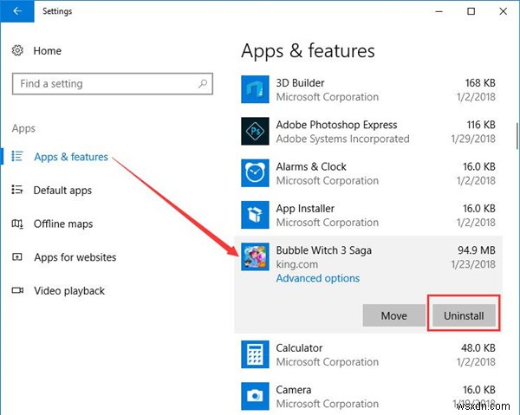Open Apps & features in sidebar
This screenshot has width=520, height=415.
(x=71, y=157)
